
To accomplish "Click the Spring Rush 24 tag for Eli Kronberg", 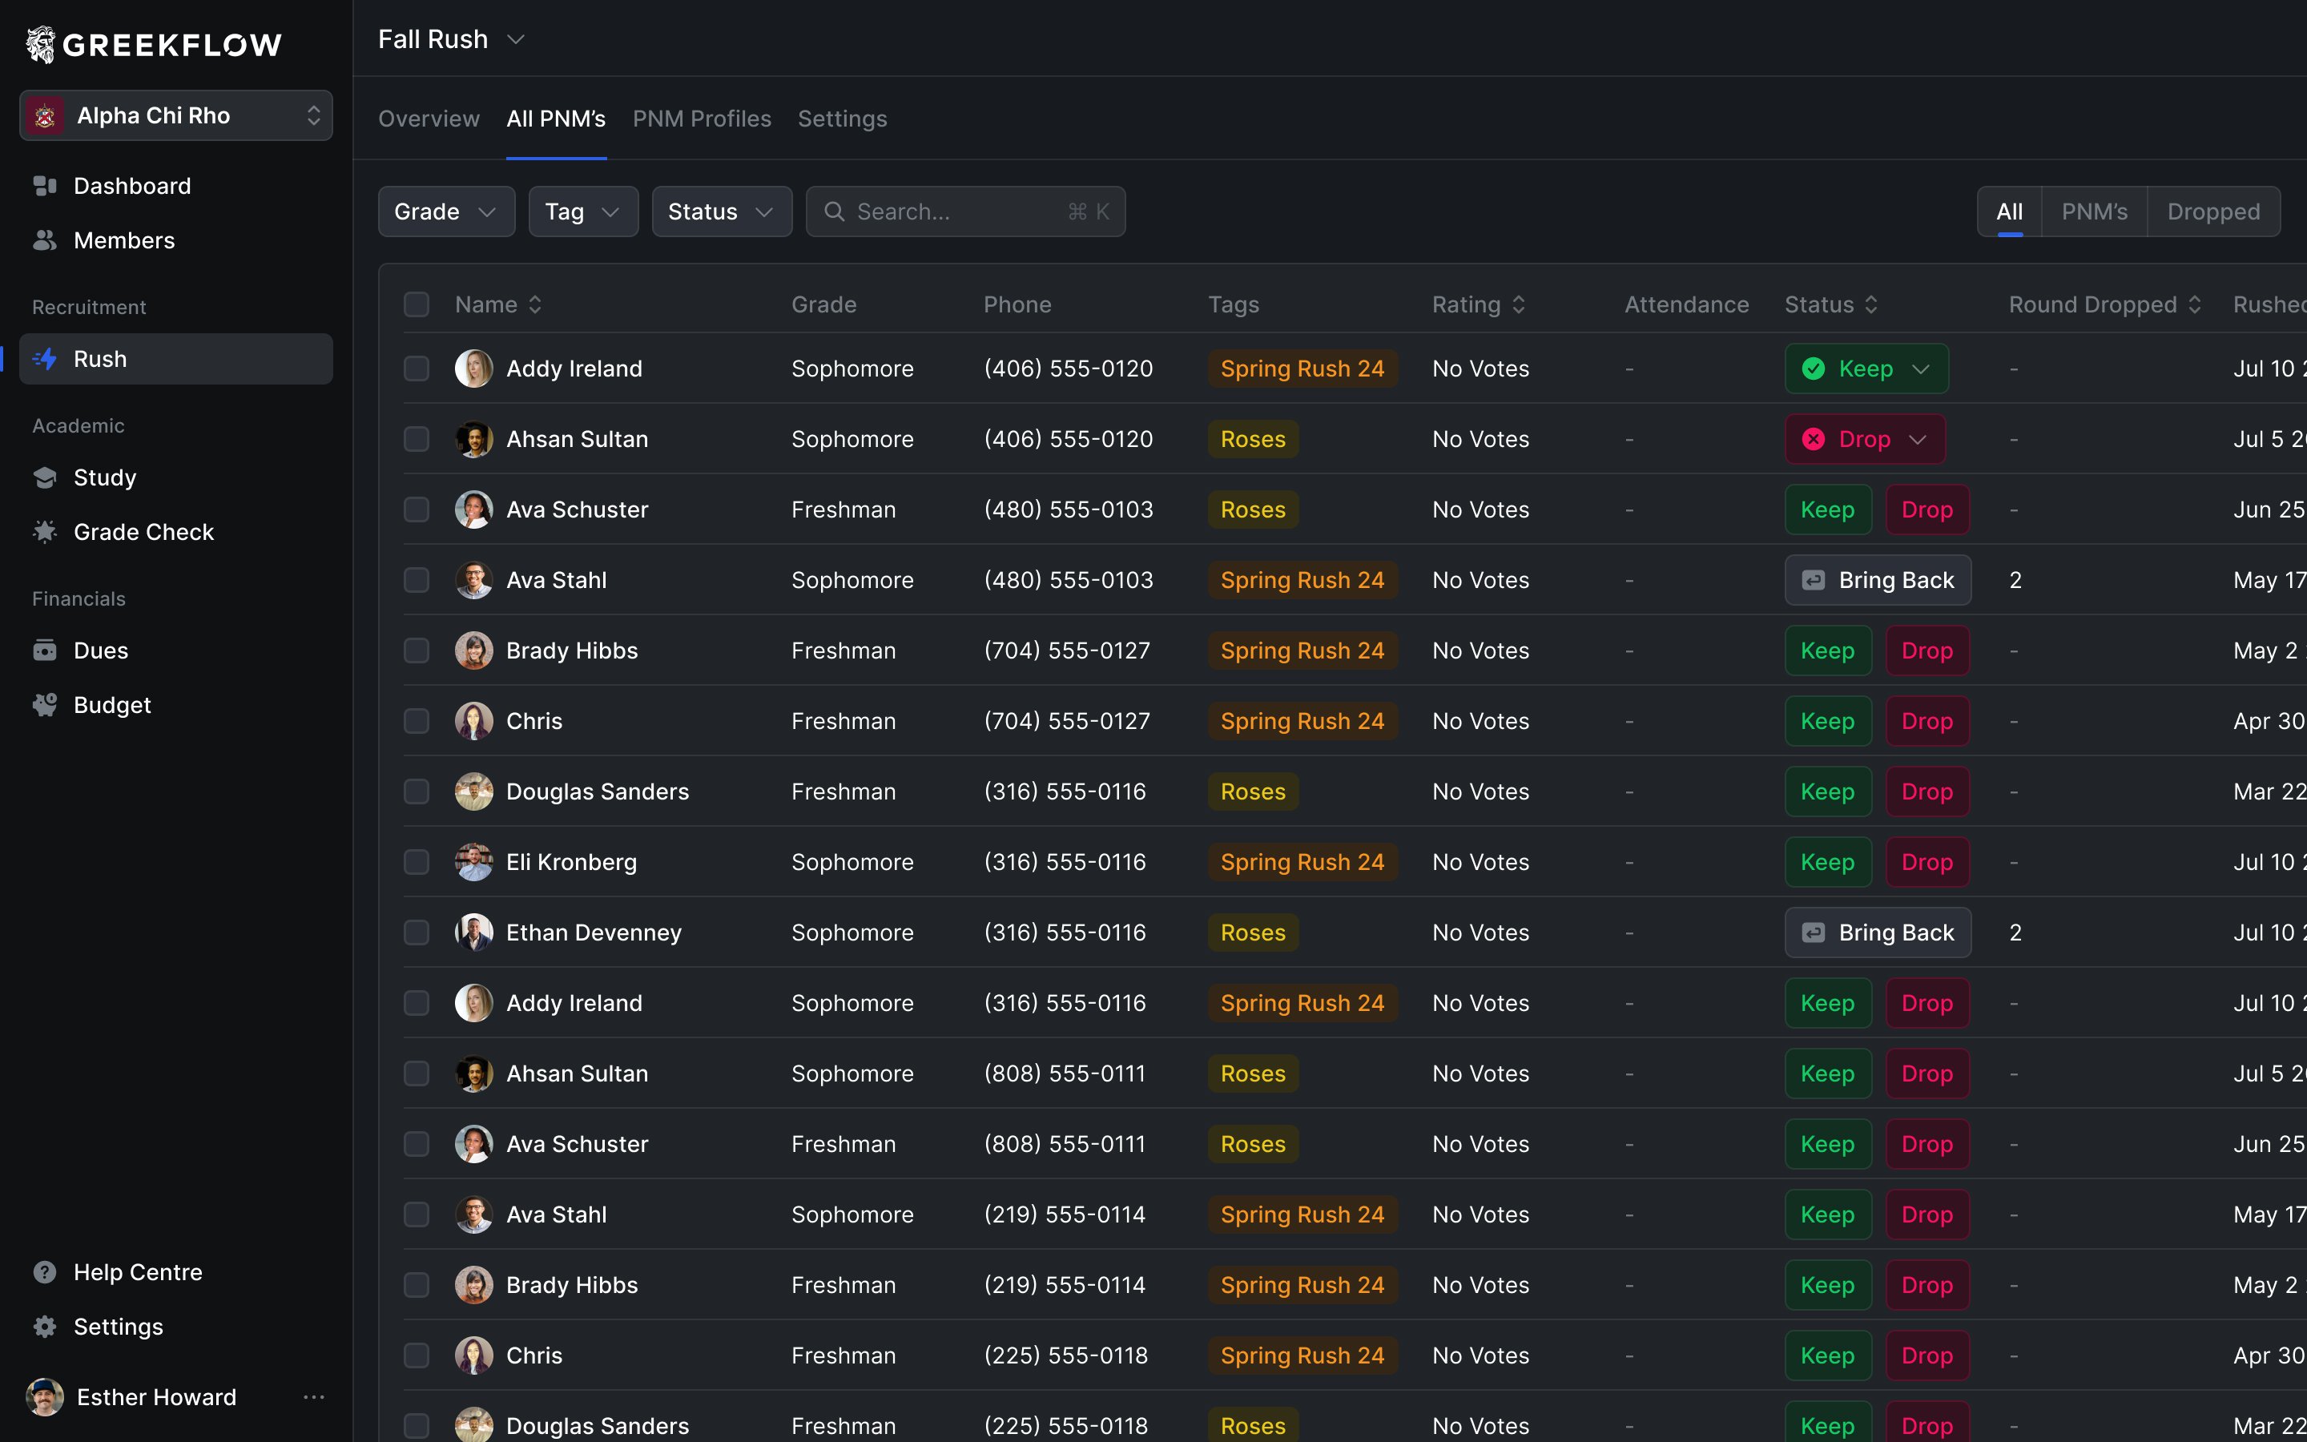I will pos(1302,862).
